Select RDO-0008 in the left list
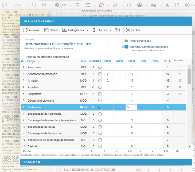Viewport: 195px width, 172px height. (x=11, y=126)
